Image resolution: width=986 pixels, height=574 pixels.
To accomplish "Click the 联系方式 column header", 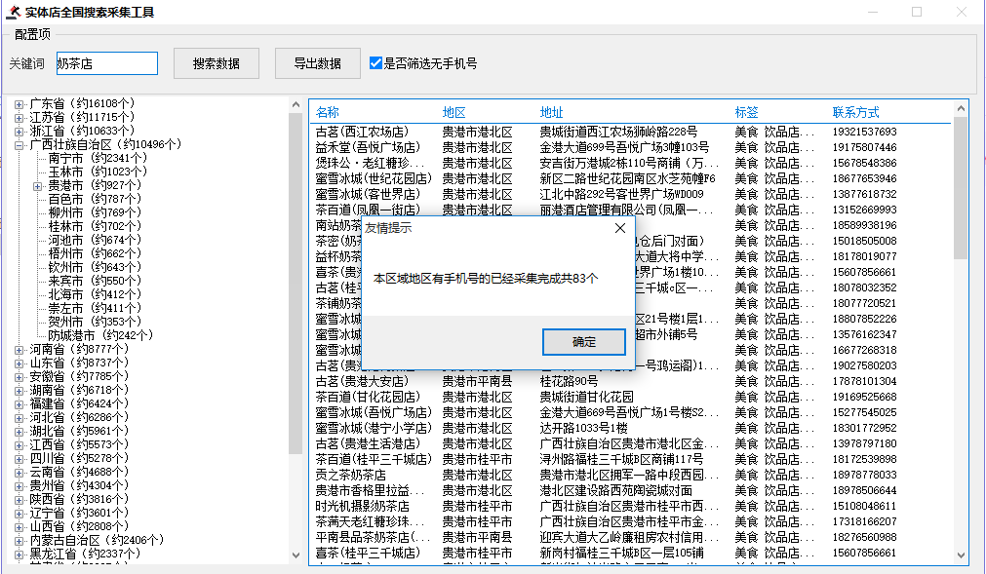I will point(855,112).
